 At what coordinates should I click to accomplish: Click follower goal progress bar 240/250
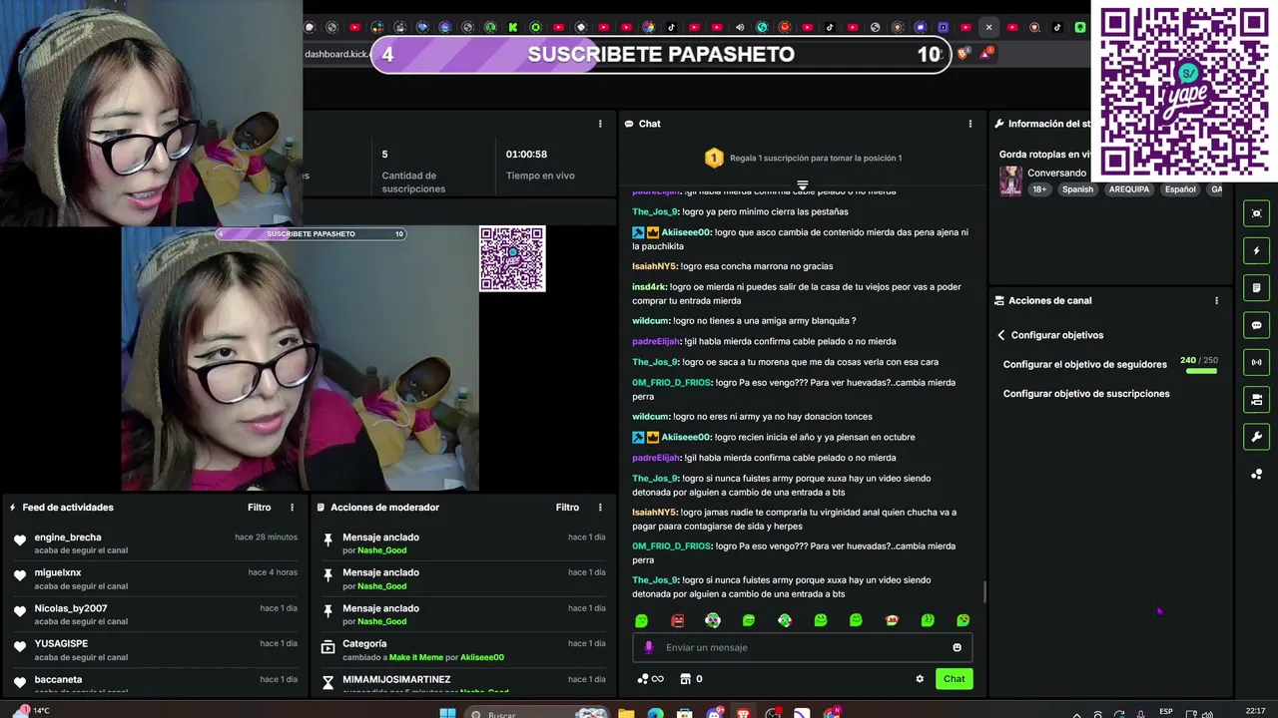click(x=1201, y=371)
